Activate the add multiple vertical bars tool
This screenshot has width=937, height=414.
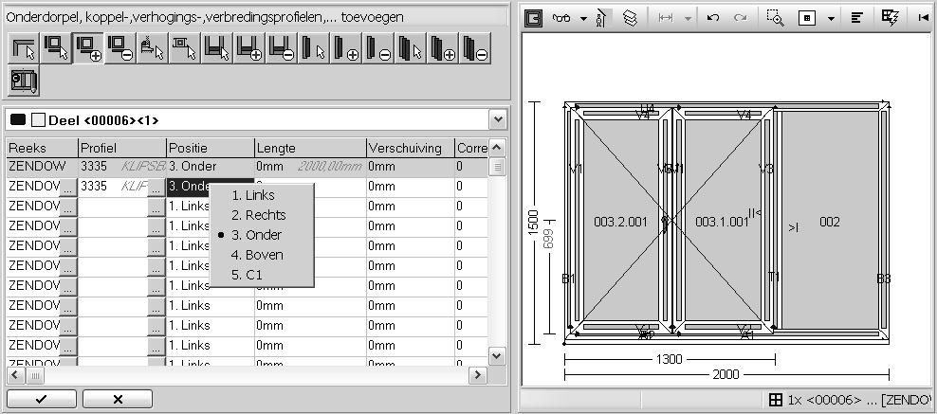(443, 48)
